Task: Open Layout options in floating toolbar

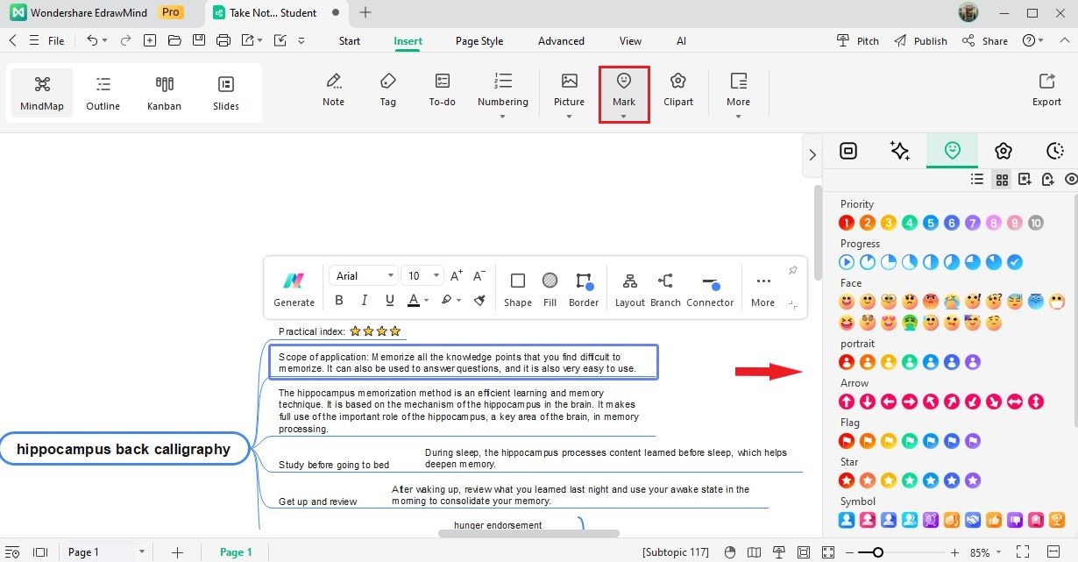Action: tap(629, 289)
